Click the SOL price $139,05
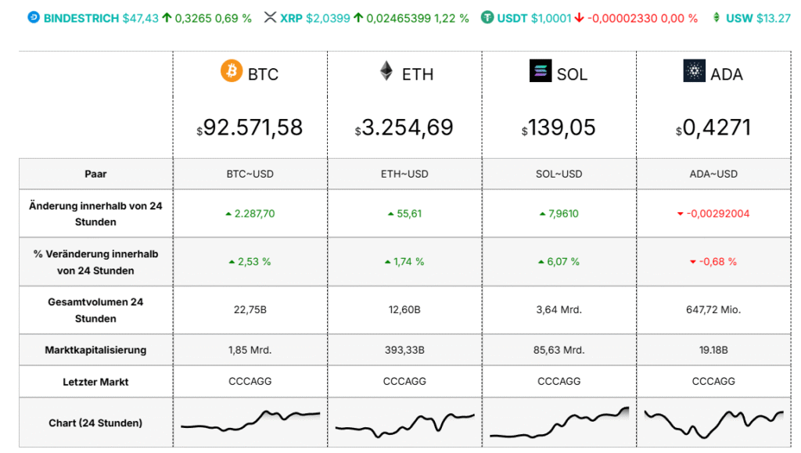 pos(559,128)
